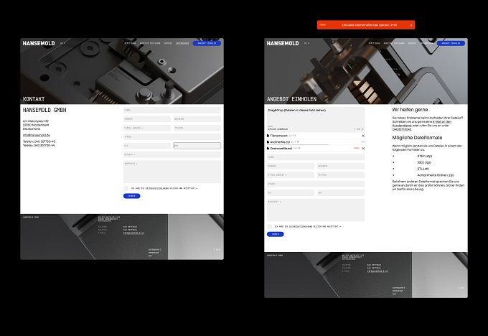
Task: Click the Wir helfen gerne heading
Action: point(410,110)
